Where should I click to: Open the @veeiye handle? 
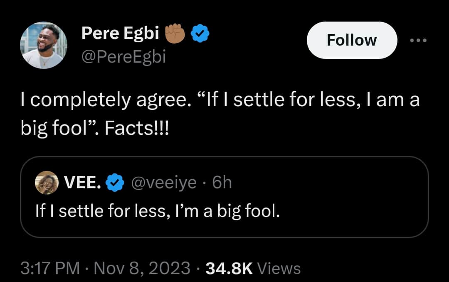[164, 182]
